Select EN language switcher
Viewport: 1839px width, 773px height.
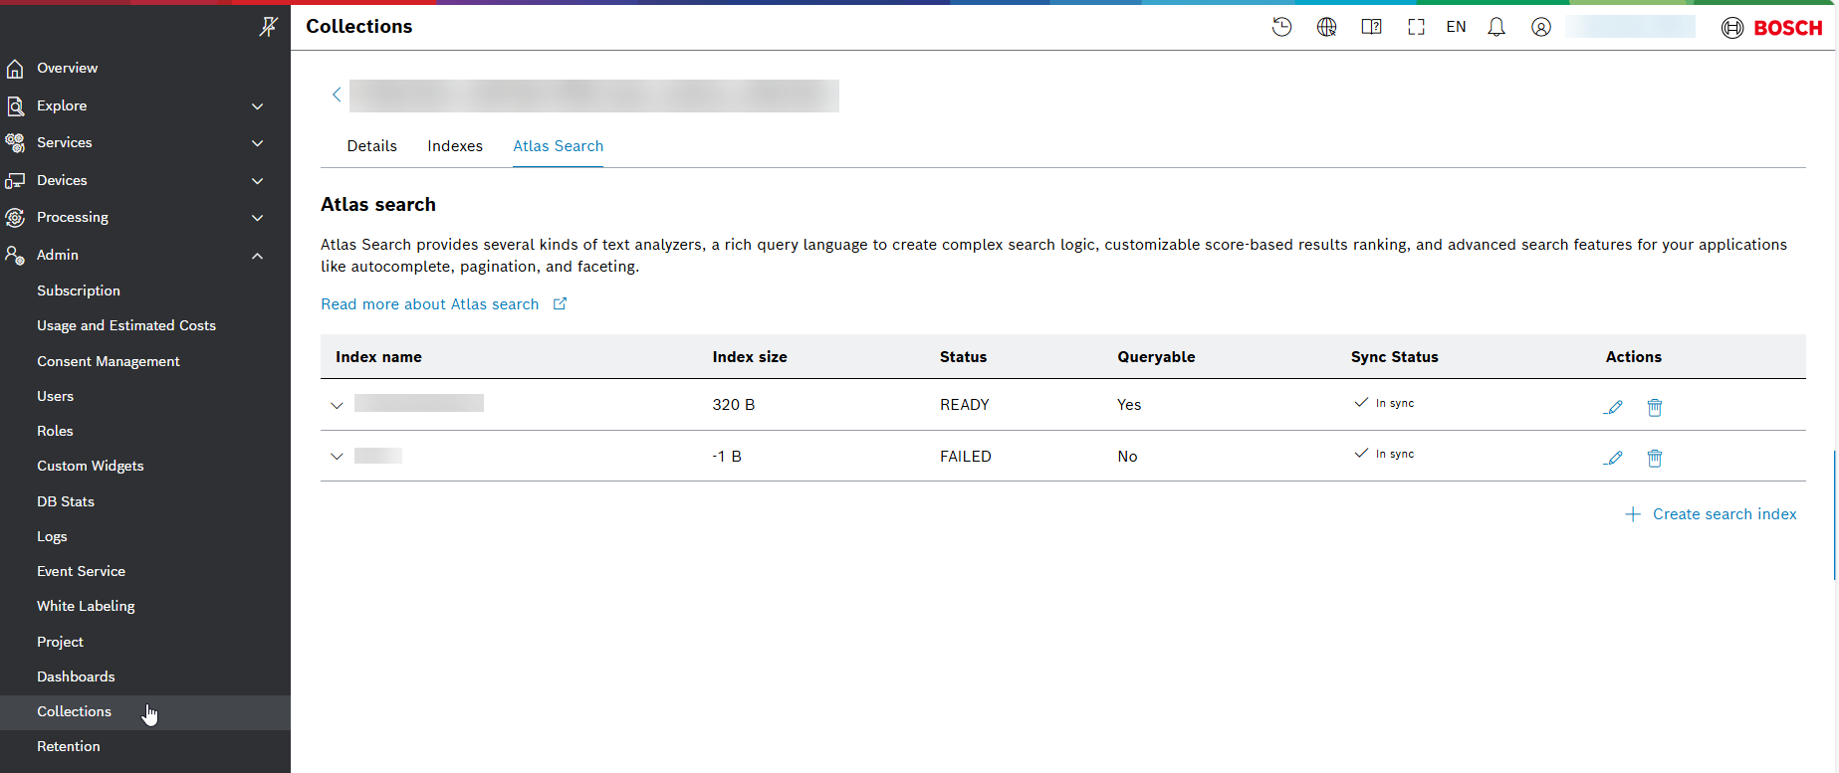(x=1456, y=27)
